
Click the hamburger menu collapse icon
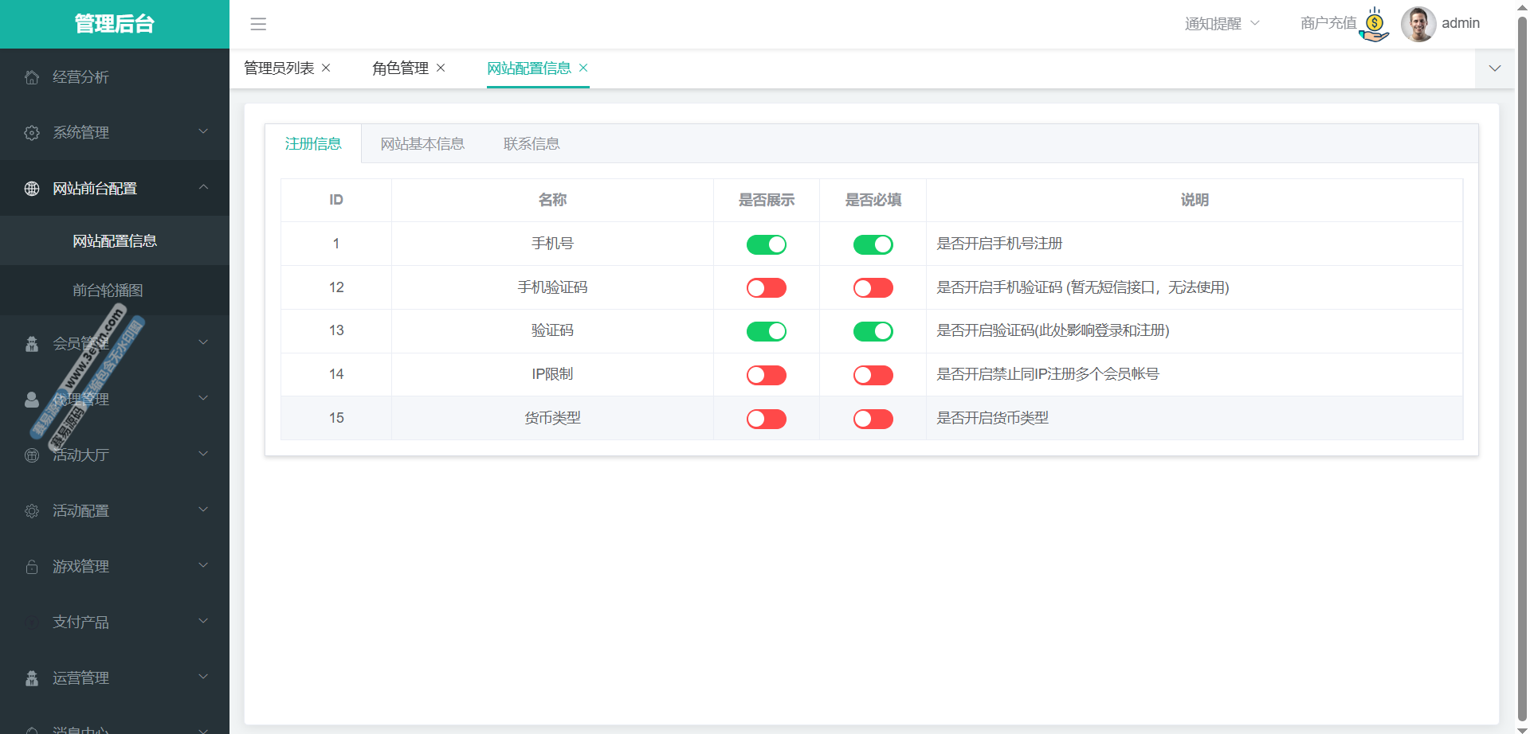[x=258, y=24]
